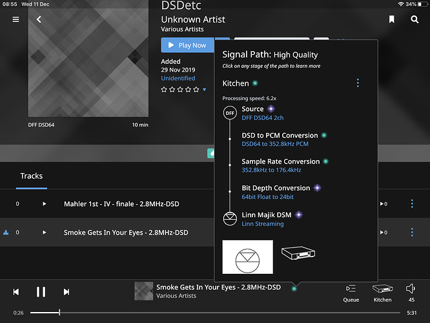Viewport: 430px width, 323px height.
Task: Open the Kitchen zone three-dot menu
Action: (x=358, y=83)
